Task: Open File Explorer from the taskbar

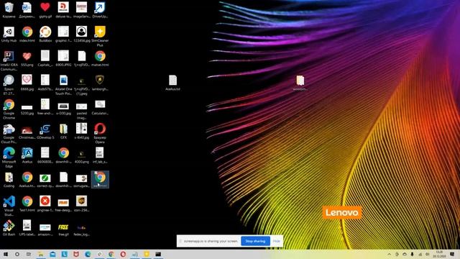Action: [x=41, y=254]
